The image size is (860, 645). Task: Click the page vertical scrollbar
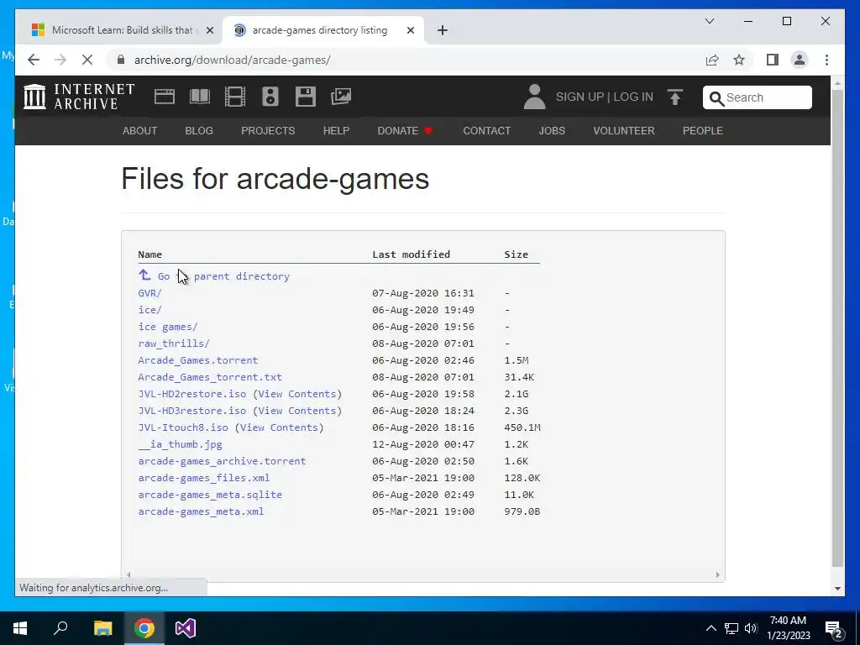click(x=837, y=328)
